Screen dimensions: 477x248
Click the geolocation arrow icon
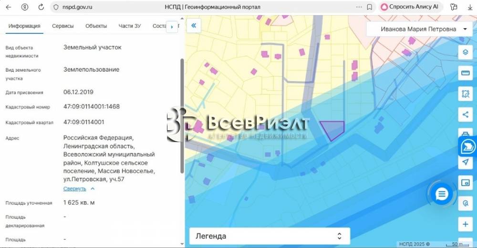(466, 162)
